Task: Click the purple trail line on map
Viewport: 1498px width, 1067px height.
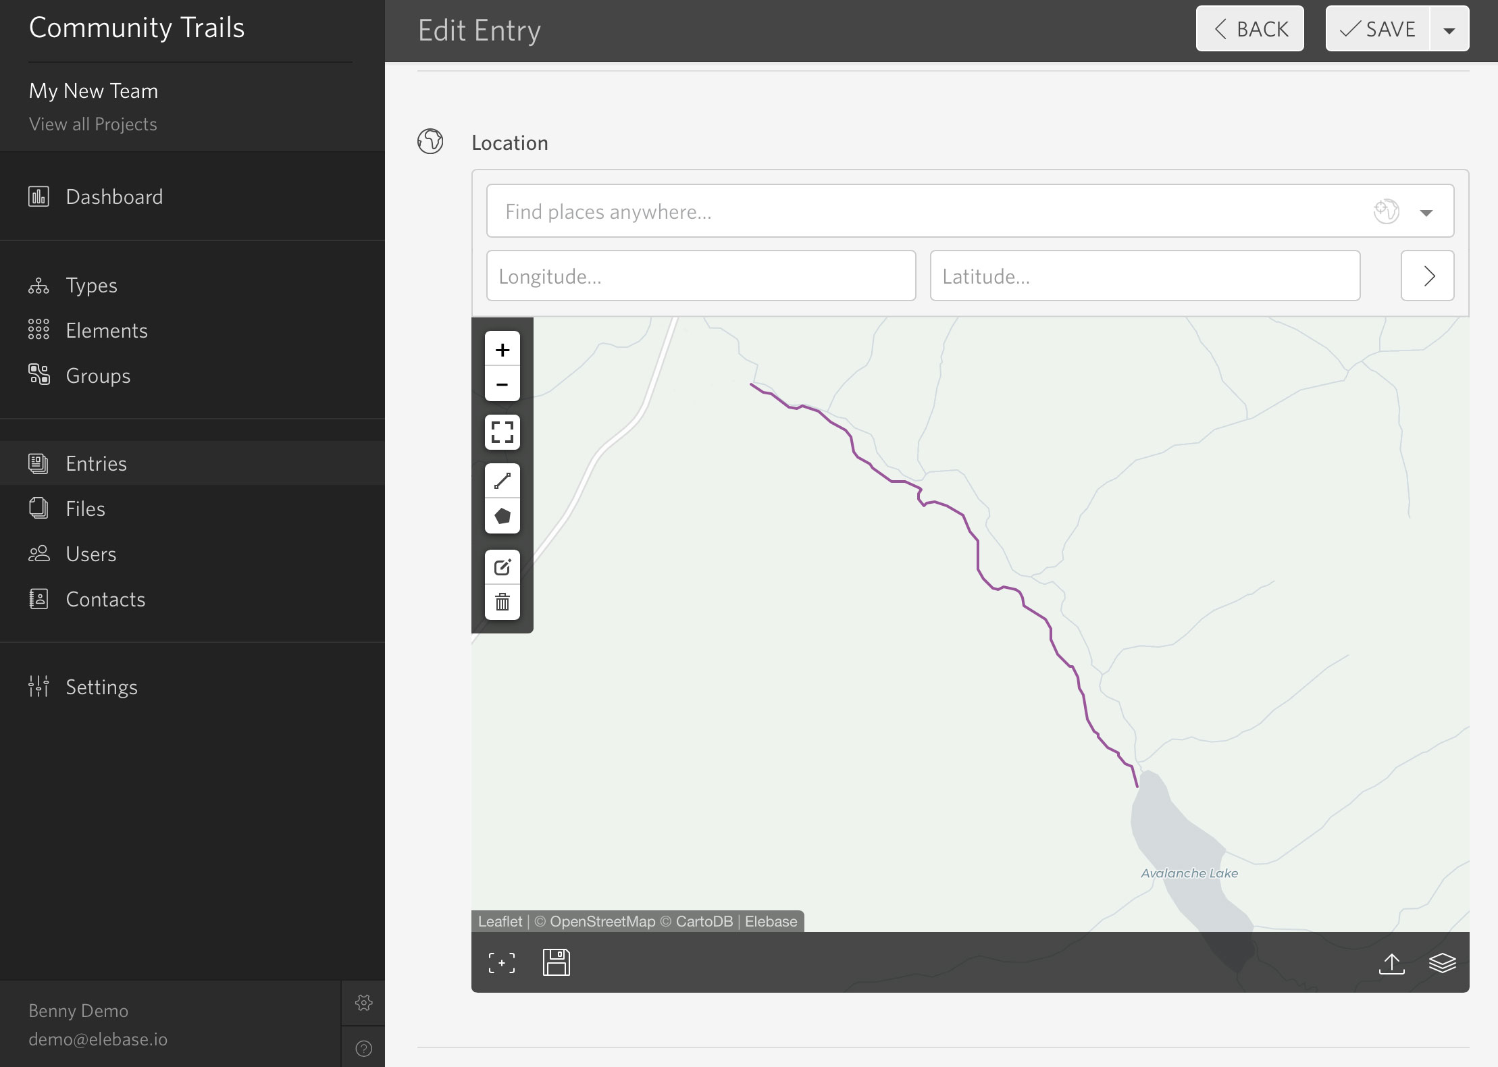Action: (978, 554)
